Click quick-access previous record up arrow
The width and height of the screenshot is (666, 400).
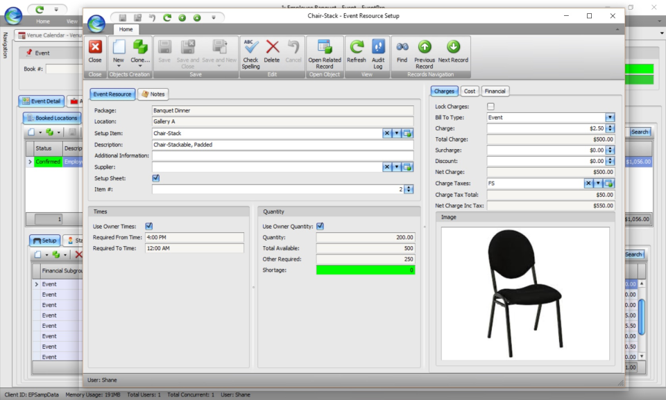pos(182,17)
